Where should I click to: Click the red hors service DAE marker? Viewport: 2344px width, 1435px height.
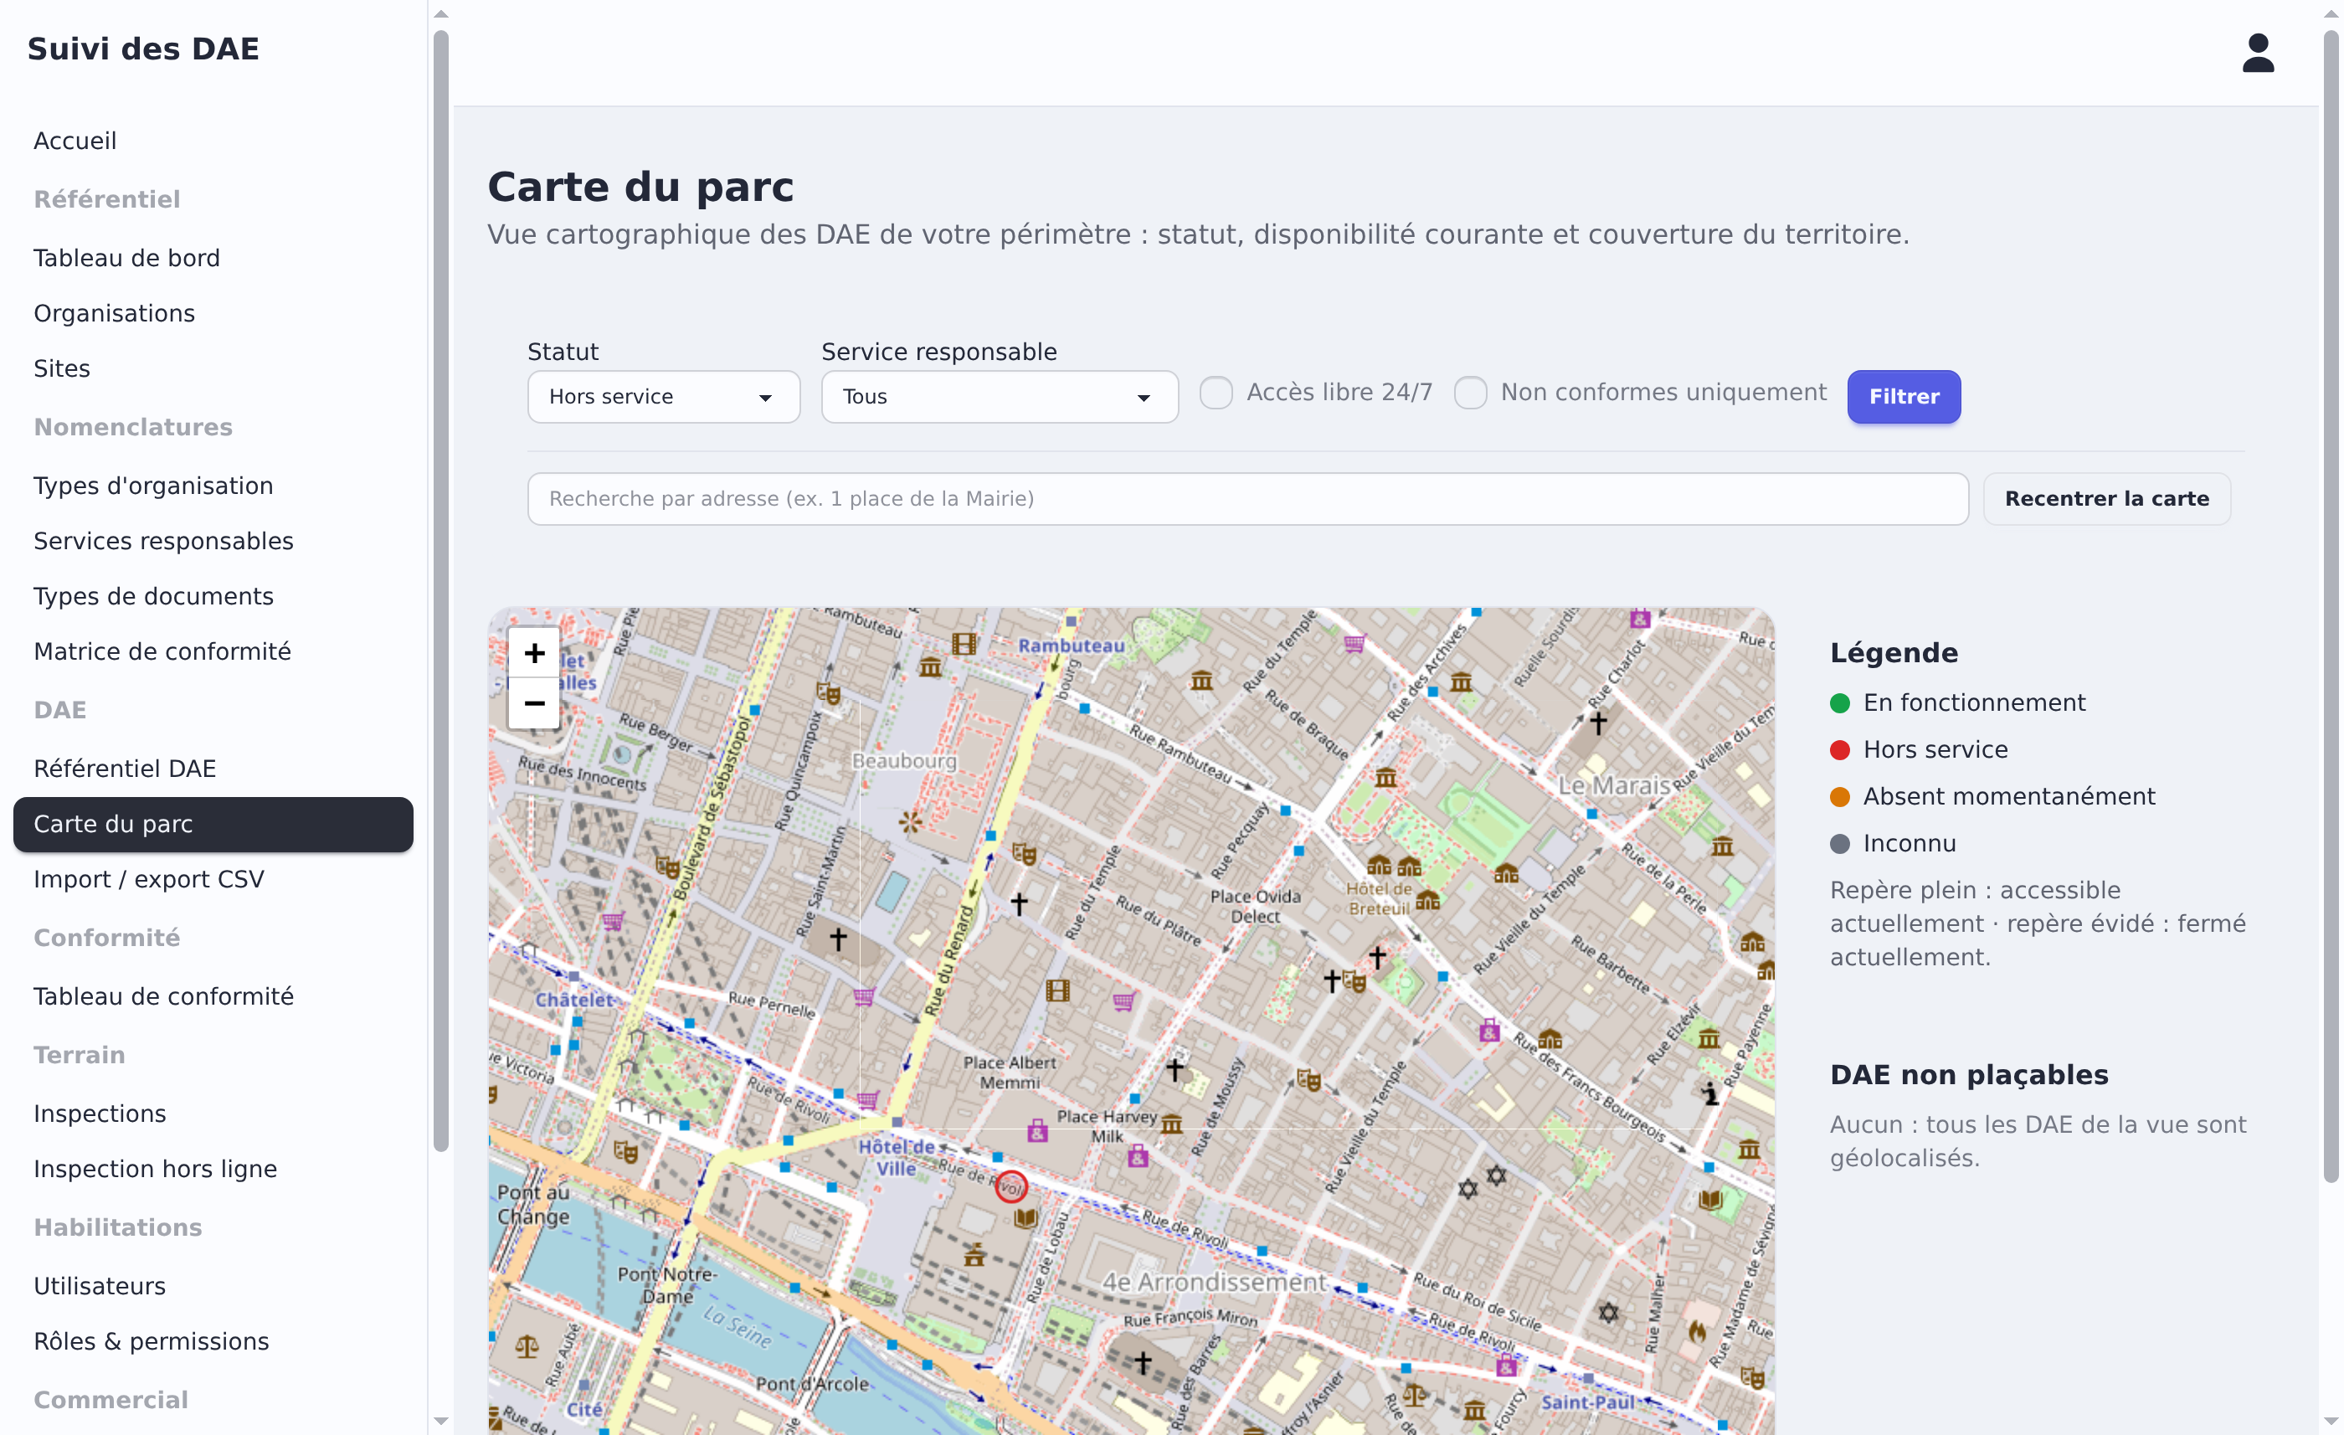1011,1186
